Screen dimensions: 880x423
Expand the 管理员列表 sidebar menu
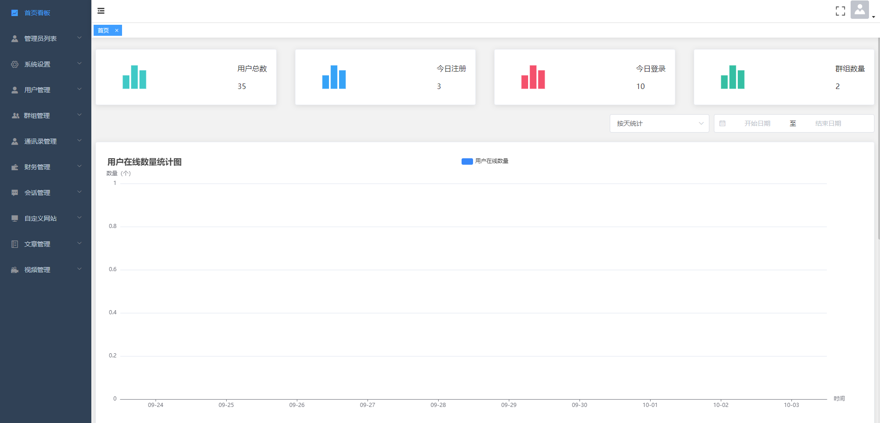pos(45,39)
